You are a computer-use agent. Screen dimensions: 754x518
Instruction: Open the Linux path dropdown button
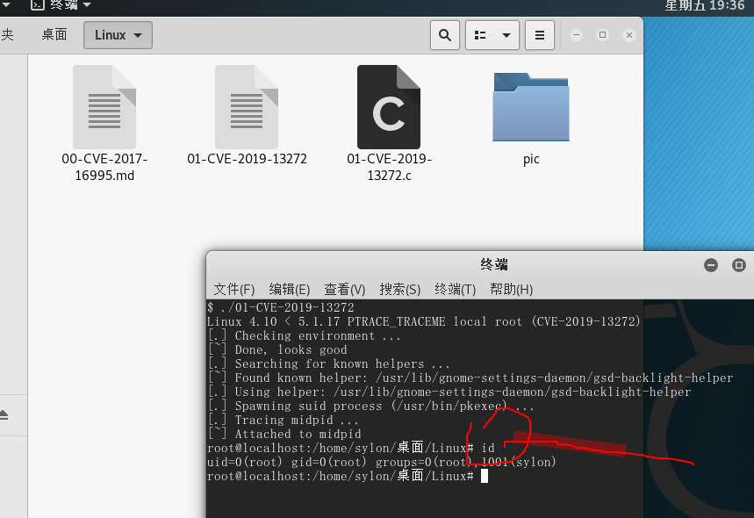tap(118, 35)
